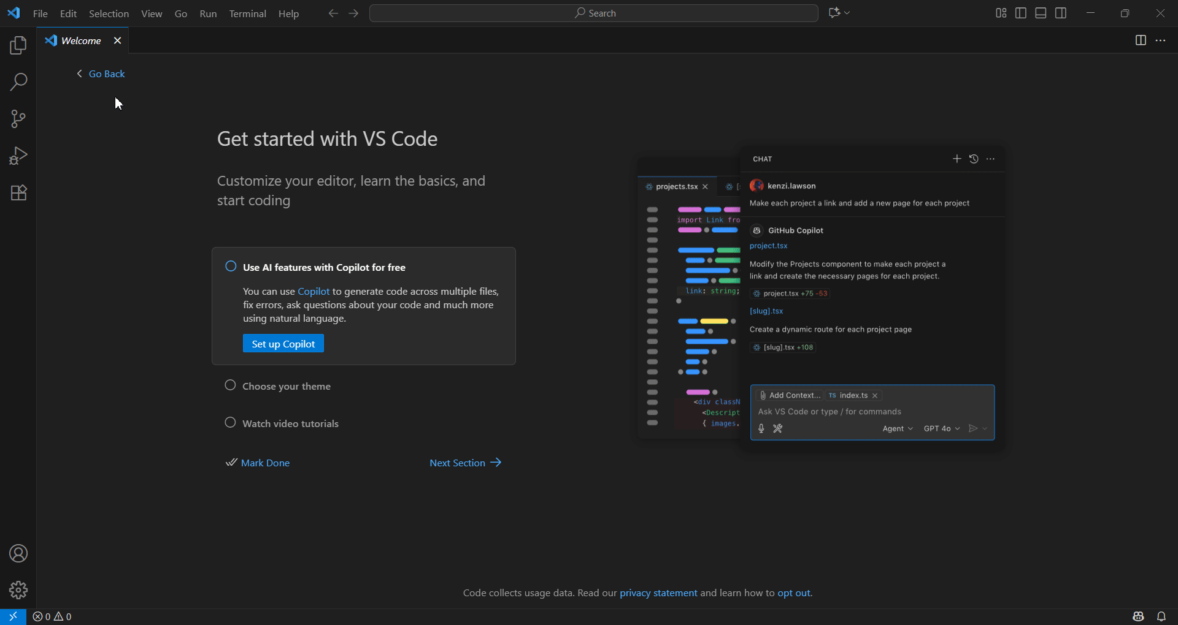1178x625 pixels.
Task: Open the Edit menu
Action: (68, 13)
